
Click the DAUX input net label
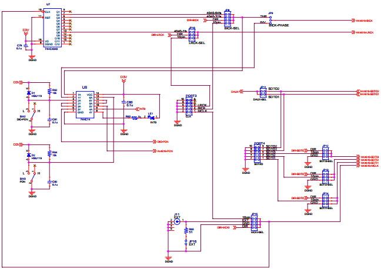click(235, 92)
